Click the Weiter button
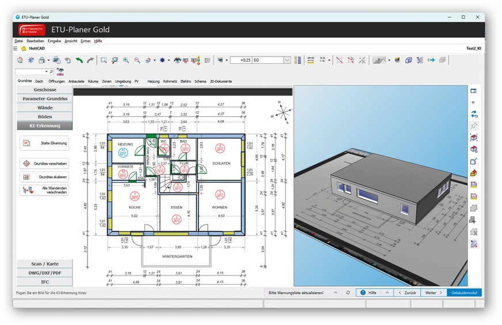The image size is (502, 325). pos(433,293)
